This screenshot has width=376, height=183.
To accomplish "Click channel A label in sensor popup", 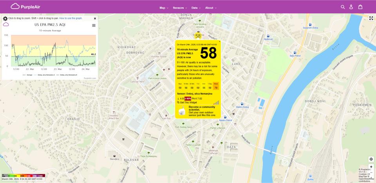I will coord(180,99).
